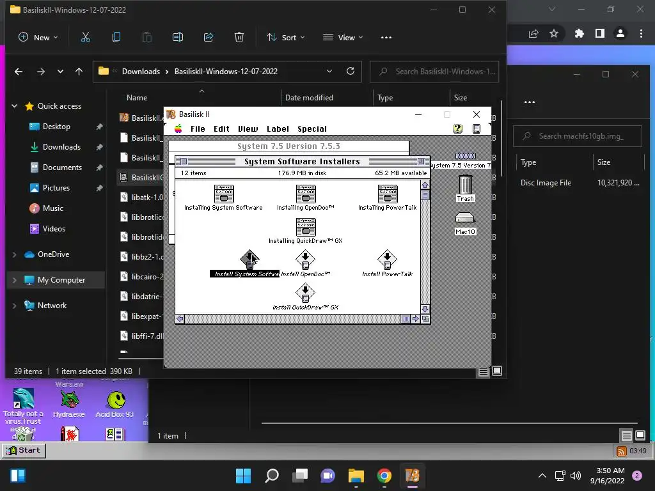The height and width of the screenshot is (491, 655).
Task: Click the Mac window scroll right arrow
Action: [416, 319]
